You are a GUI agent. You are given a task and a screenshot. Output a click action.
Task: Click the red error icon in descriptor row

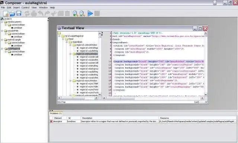51,121
